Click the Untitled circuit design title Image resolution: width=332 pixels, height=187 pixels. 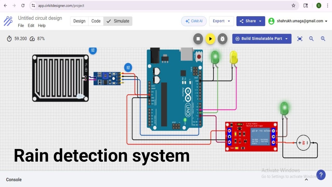point(40,18)
